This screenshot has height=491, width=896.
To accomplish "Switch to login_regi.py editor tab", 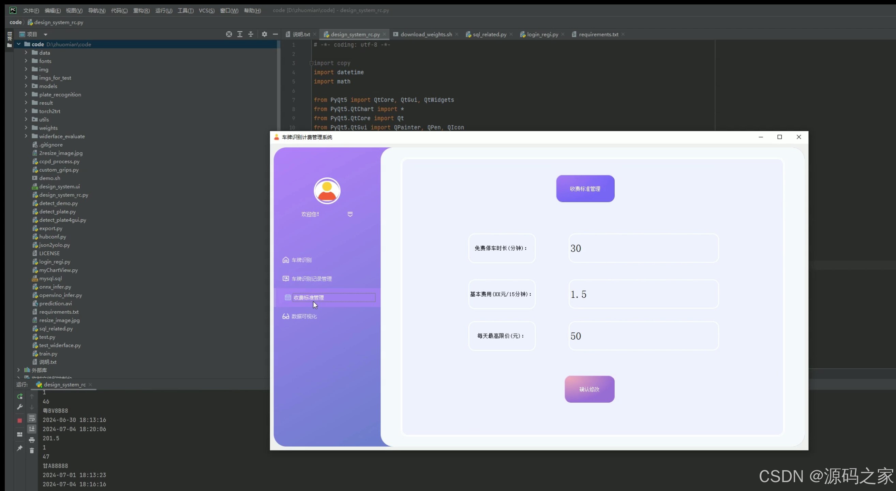I will pyautogui.click(x=542, y=34).
